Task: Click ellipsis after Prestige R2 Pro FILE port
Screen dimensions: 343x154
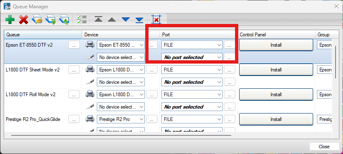Action: coord(230,119)
